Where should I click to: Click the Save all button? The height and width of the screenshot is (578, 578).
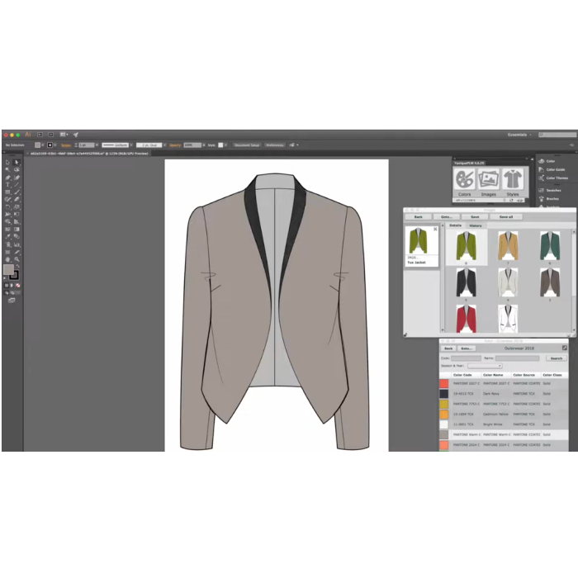tap(505, 216)
